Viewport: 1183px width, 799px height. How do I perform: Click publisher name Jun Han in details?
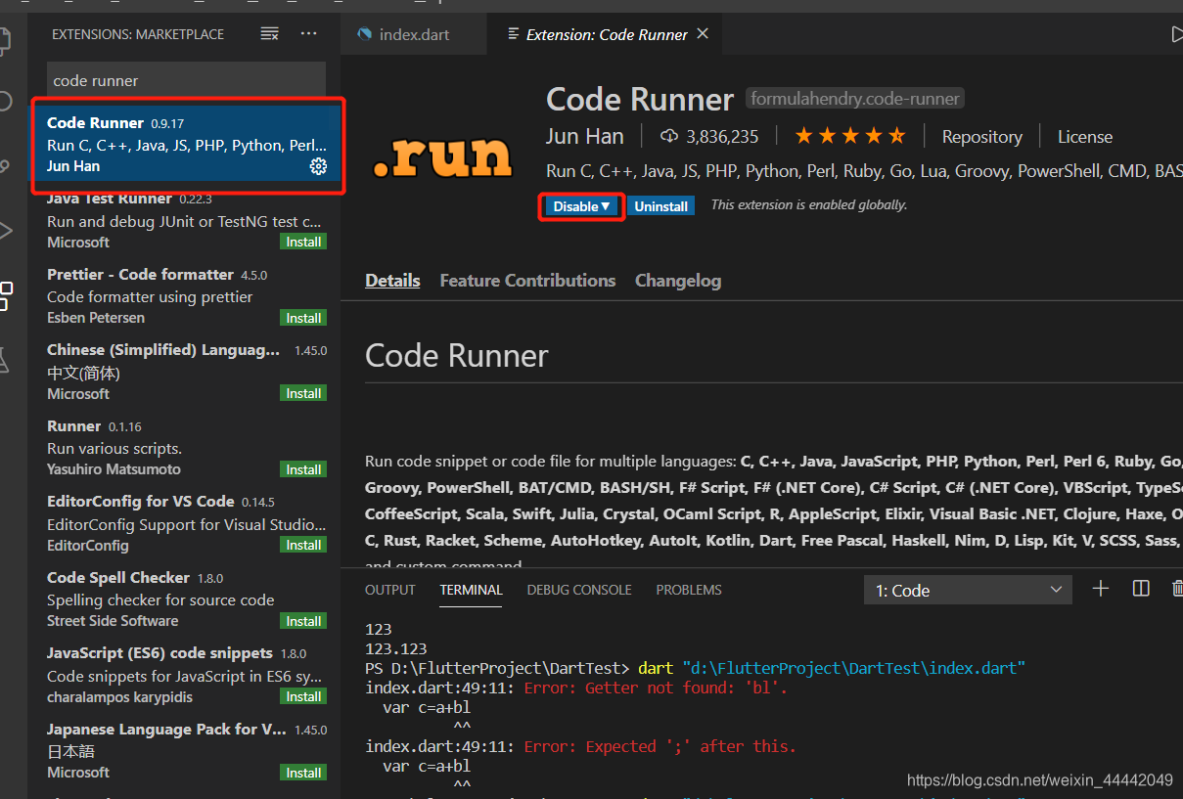[584, 136]
